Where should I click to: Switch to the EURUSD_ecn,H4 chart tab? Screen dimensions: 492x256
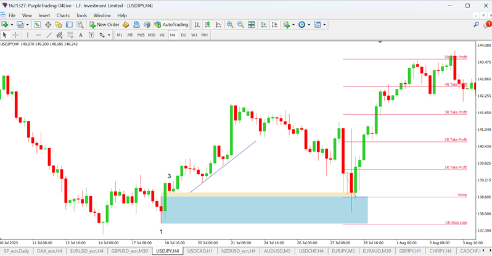[x=86, y=251]
